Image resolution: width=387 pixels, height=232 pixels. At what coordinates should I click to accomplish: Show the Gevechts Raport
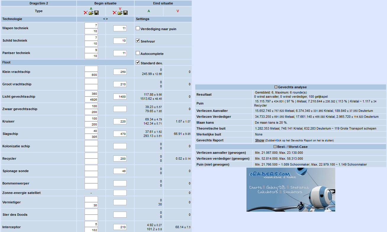tap(259, 140)
